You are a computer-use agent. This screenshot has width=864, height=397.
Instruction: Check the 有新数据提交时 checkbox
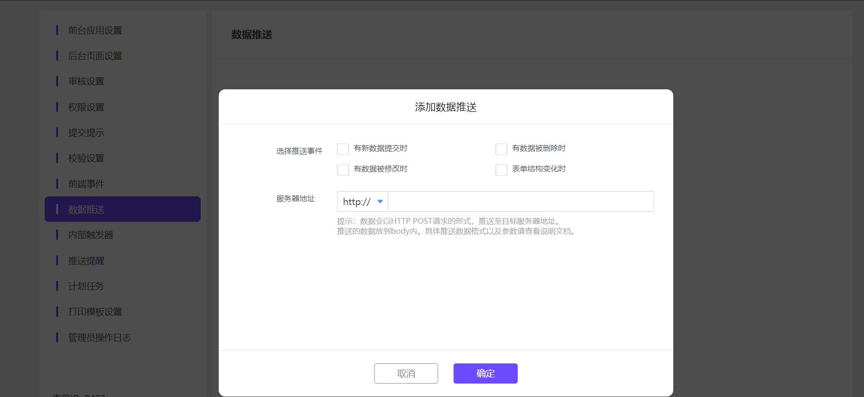click(x=343, y=149)
